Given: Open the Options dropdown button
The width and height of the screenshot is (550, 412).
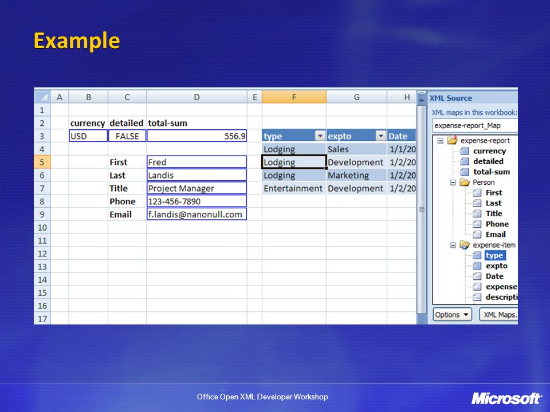Looking at the screenshot, I should click(453, 315).
